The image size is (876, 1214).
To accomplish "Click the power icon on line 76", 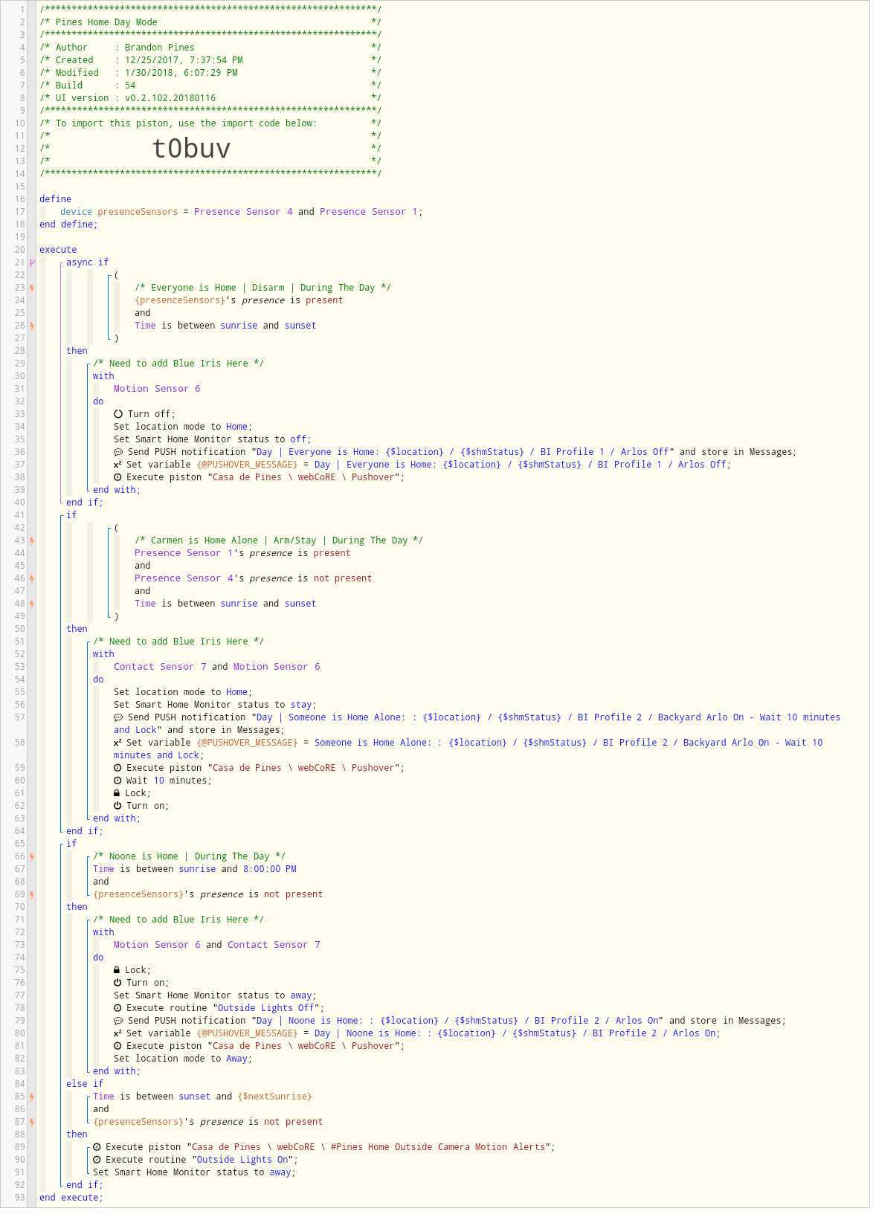I will (117, 983).
